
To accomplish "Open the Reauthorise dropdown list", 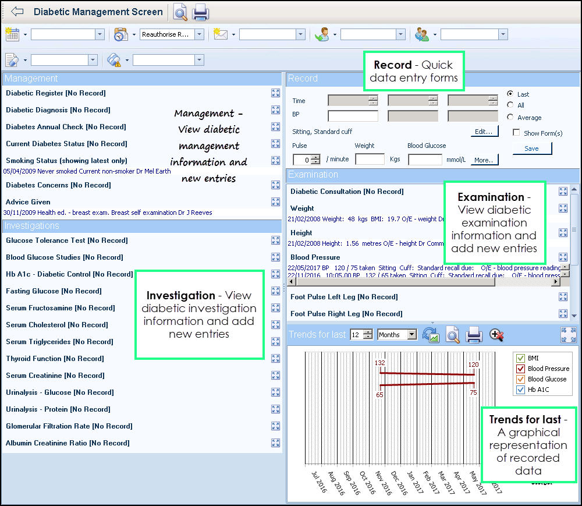I will (199, 35).
